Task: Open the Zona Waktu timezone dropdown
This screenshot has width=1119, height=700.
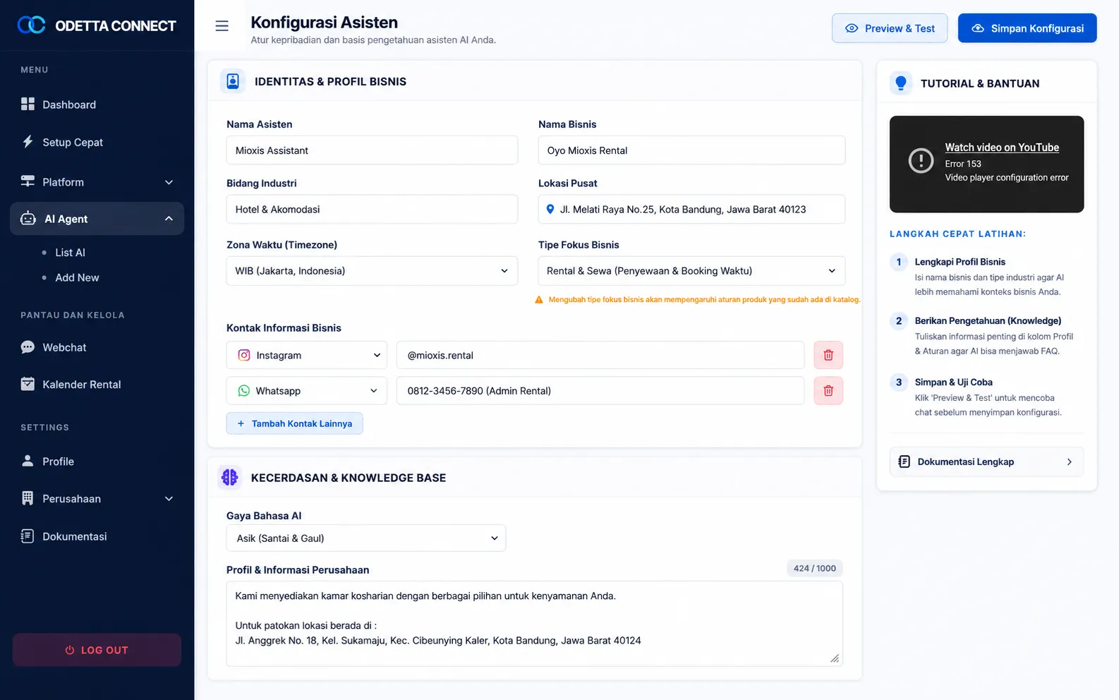Action: pos(372,271)
